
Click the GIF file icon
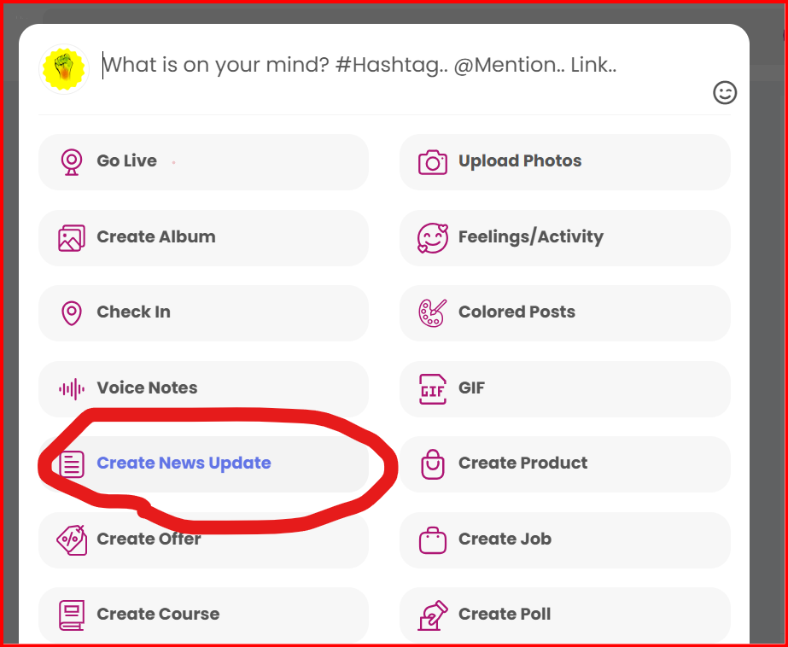click(x=433, y=389)
